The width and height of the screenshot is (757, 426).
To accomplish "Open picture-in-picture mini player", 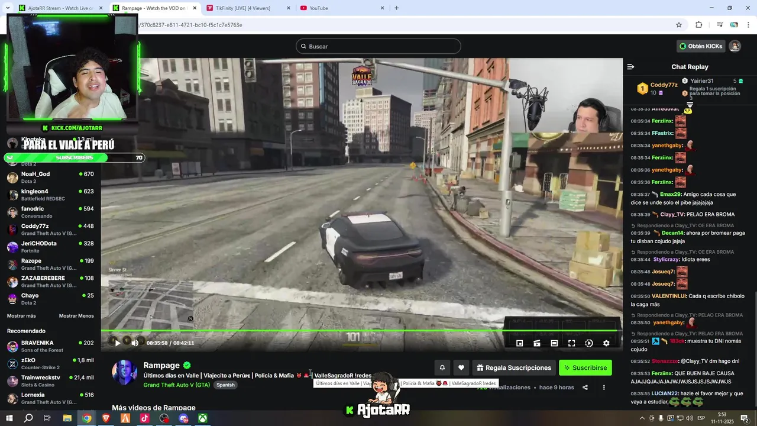I will coord(520,343).
